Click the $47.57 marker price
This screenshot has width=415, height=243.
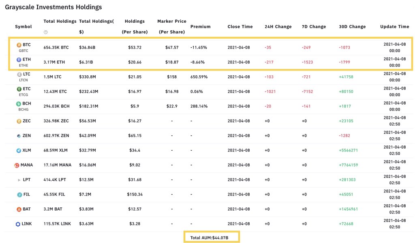coord(172,48)
